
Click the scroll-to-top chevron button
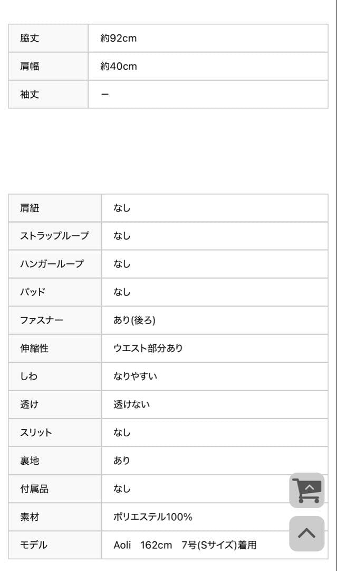307,534
